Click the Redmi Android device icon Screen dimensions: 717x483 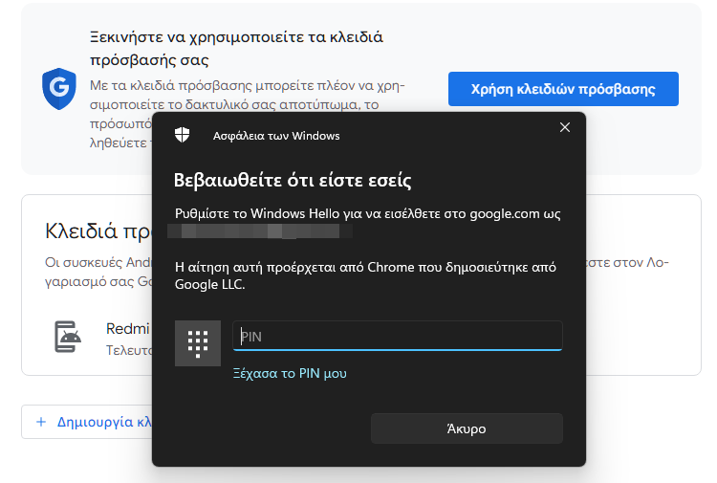click(x=68, y=337)
